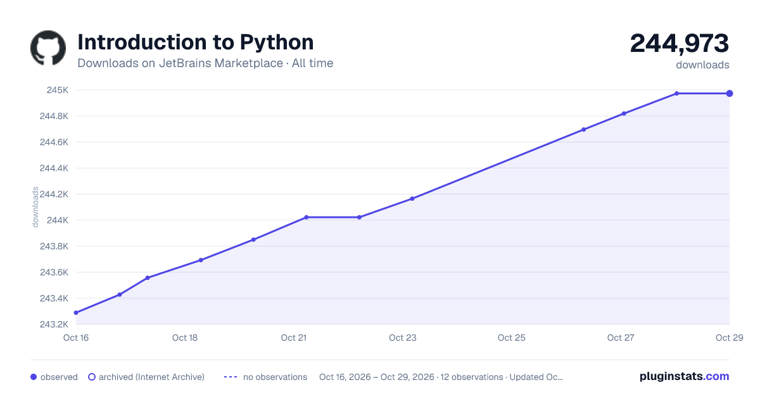This screenshot has height=399, width=760.
Task: Click the GitHub octocat logo icon
Action: point(48,47)
